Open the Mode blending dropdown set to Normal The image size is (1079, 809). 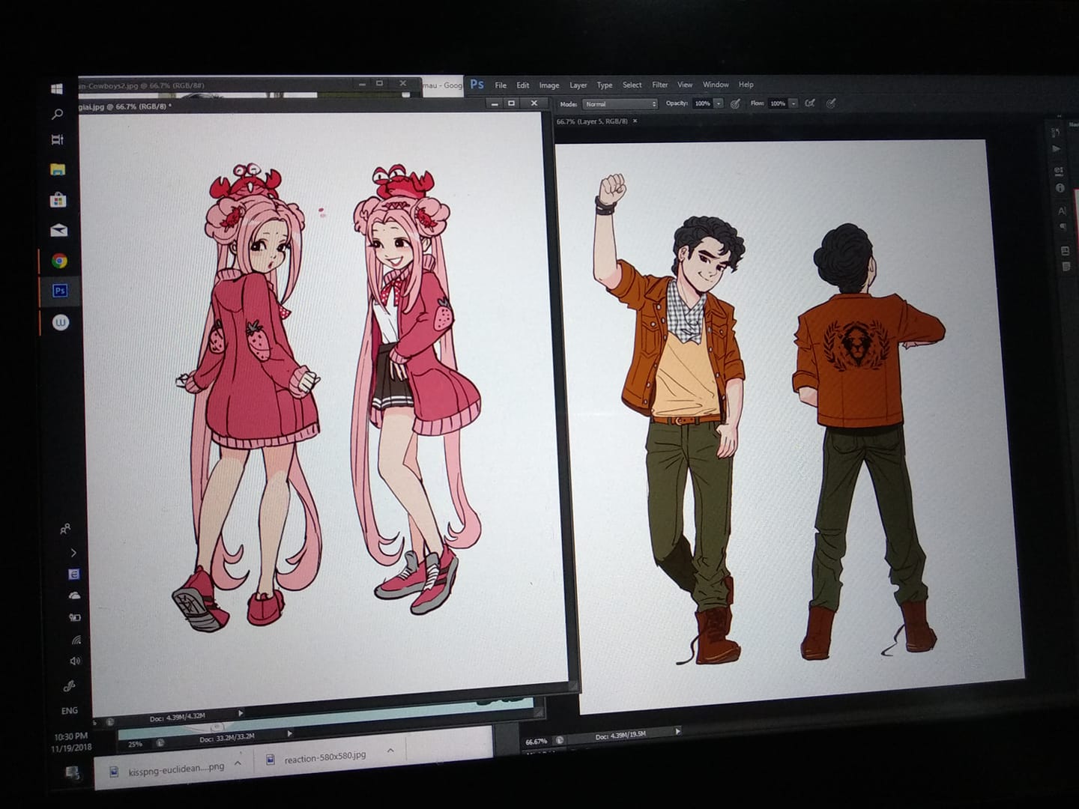pos(620,104)
